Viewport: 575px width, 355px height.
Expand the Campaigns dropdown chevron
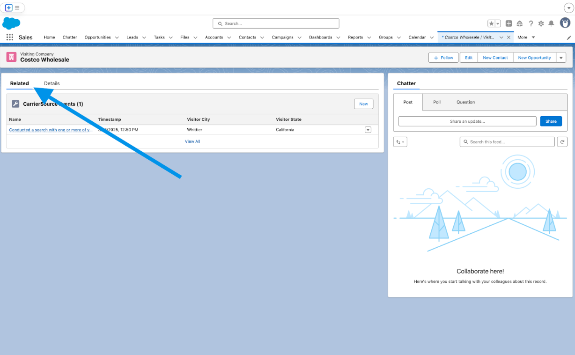click(299, 37)
